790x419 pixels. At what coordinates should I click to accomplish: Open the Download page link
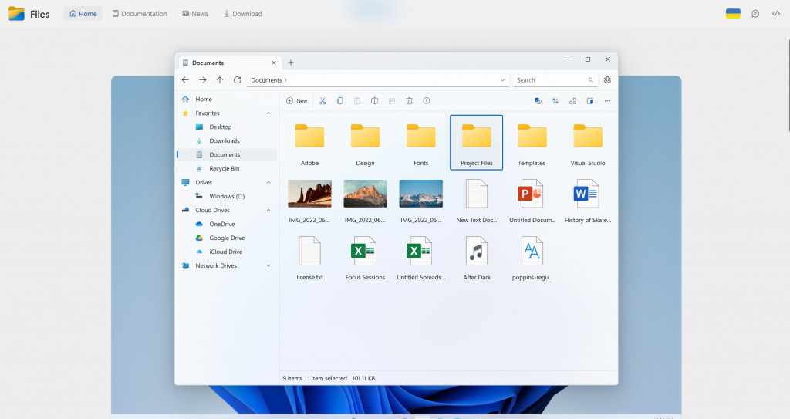(243, 14)
